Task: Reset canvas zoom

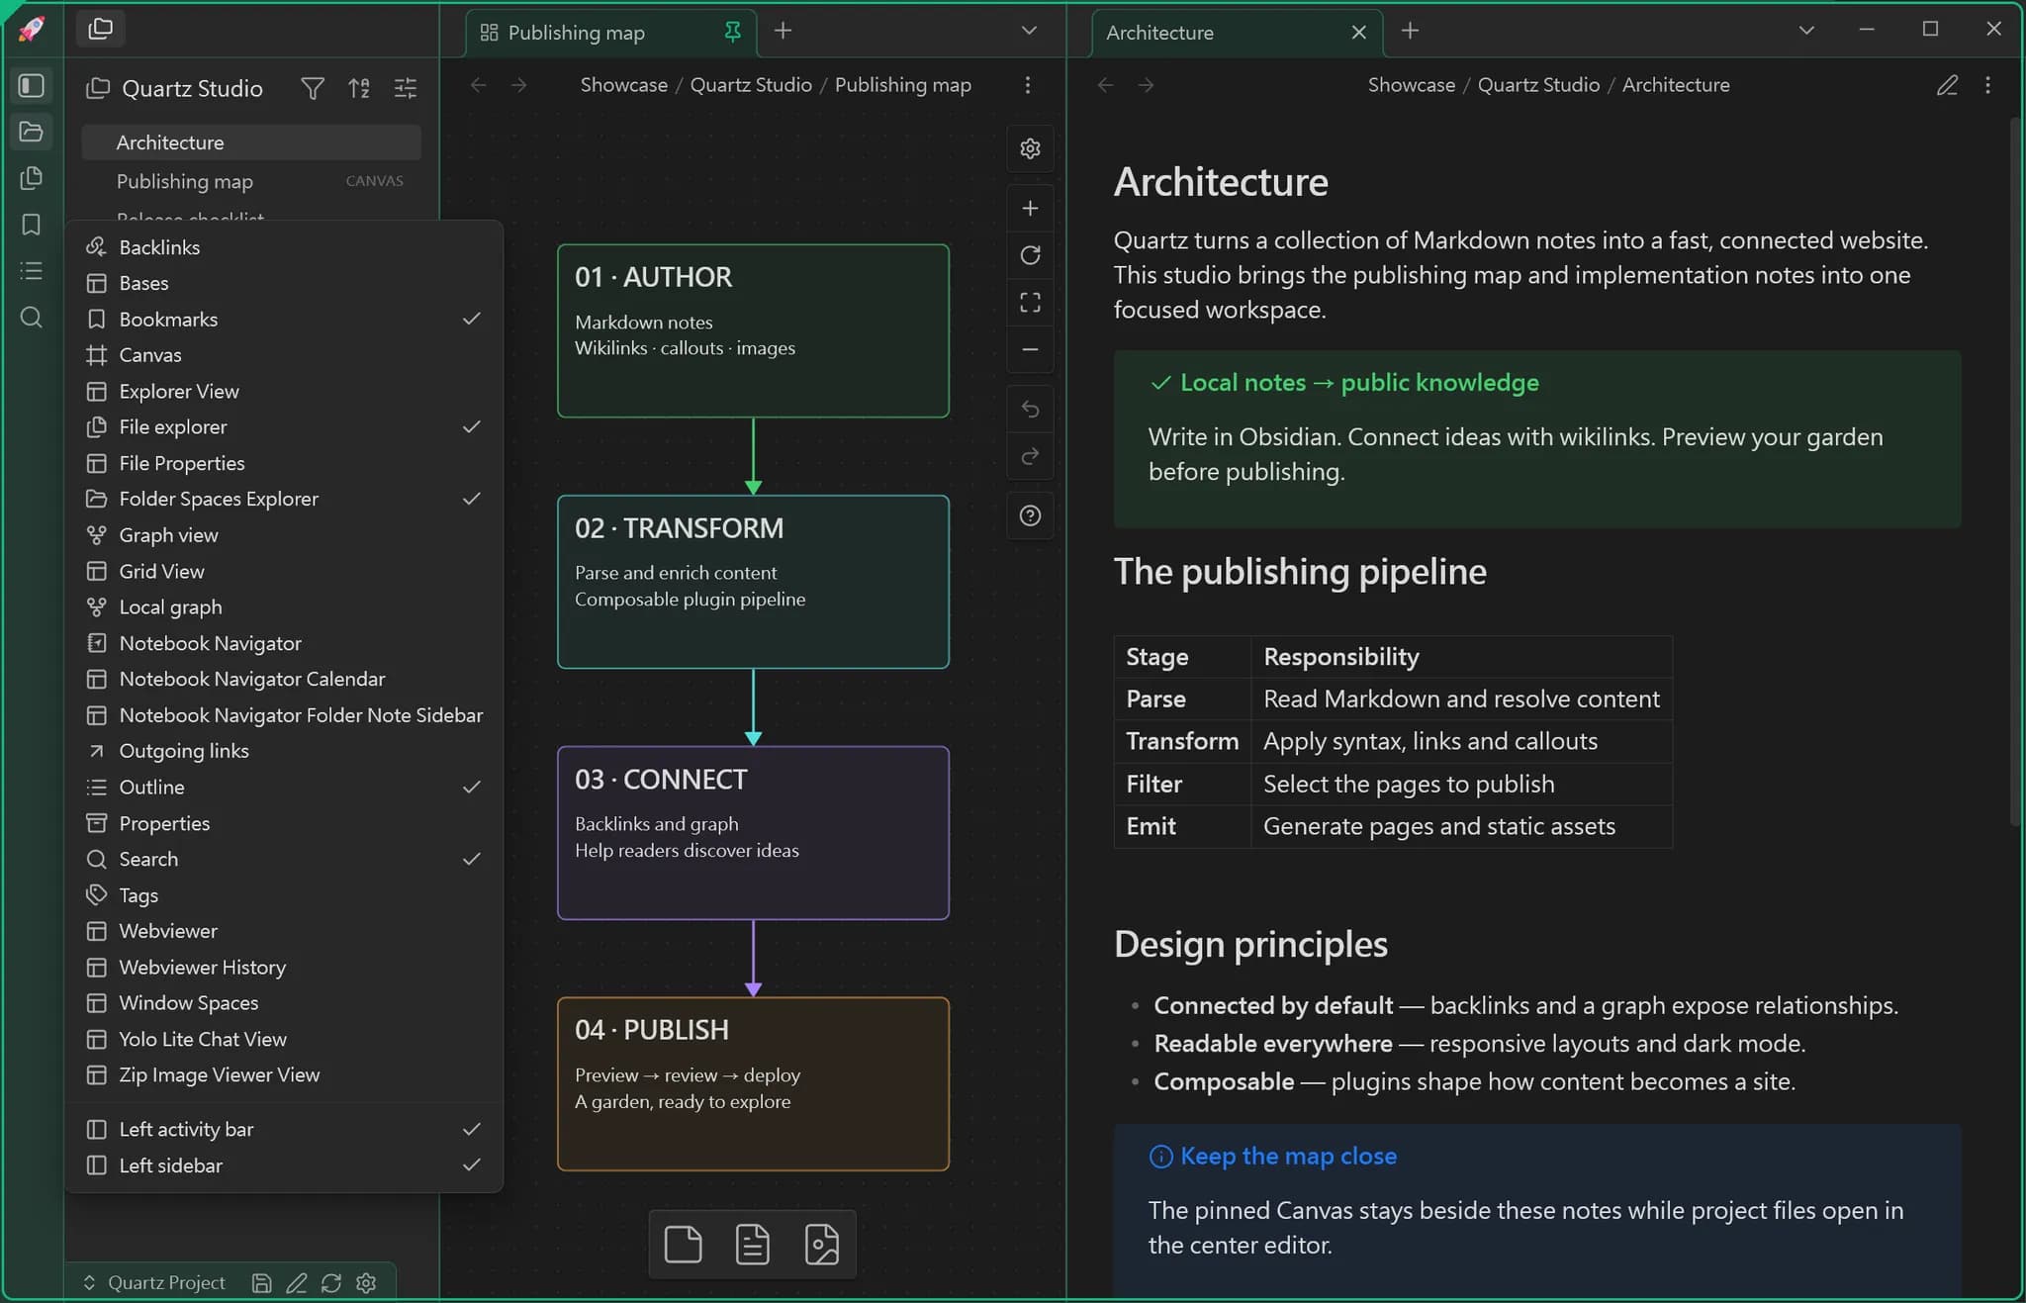Action: pos(1030,255)
